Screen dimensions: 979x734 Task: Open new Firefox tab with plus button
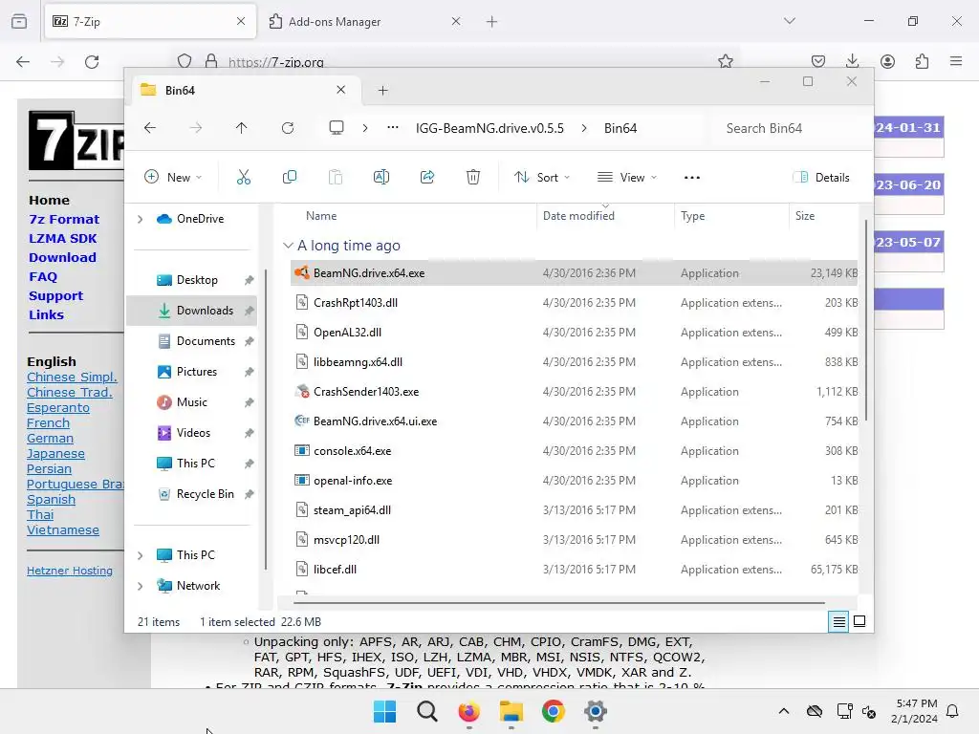[x=492, y=22]
